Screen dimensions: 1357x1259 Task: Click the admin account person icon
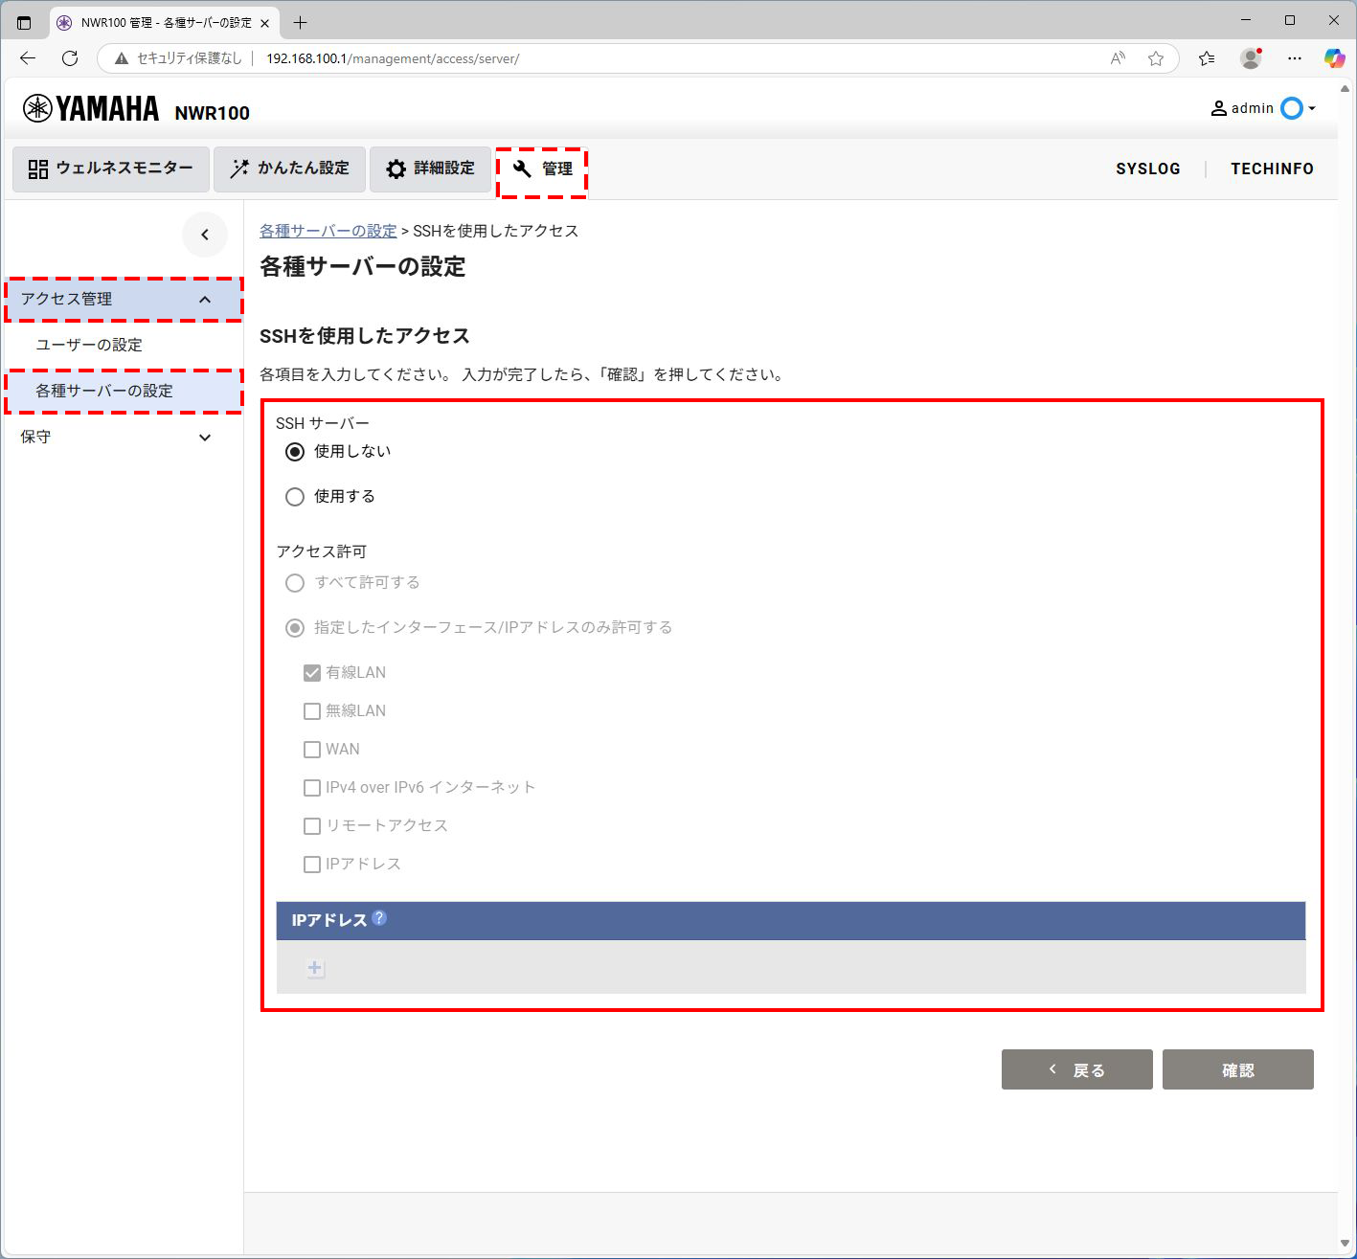pos(1218,108)
